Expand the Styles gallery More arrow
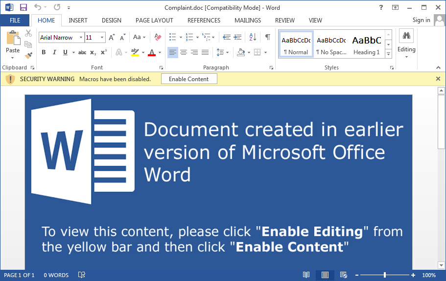 coord(388,54)
